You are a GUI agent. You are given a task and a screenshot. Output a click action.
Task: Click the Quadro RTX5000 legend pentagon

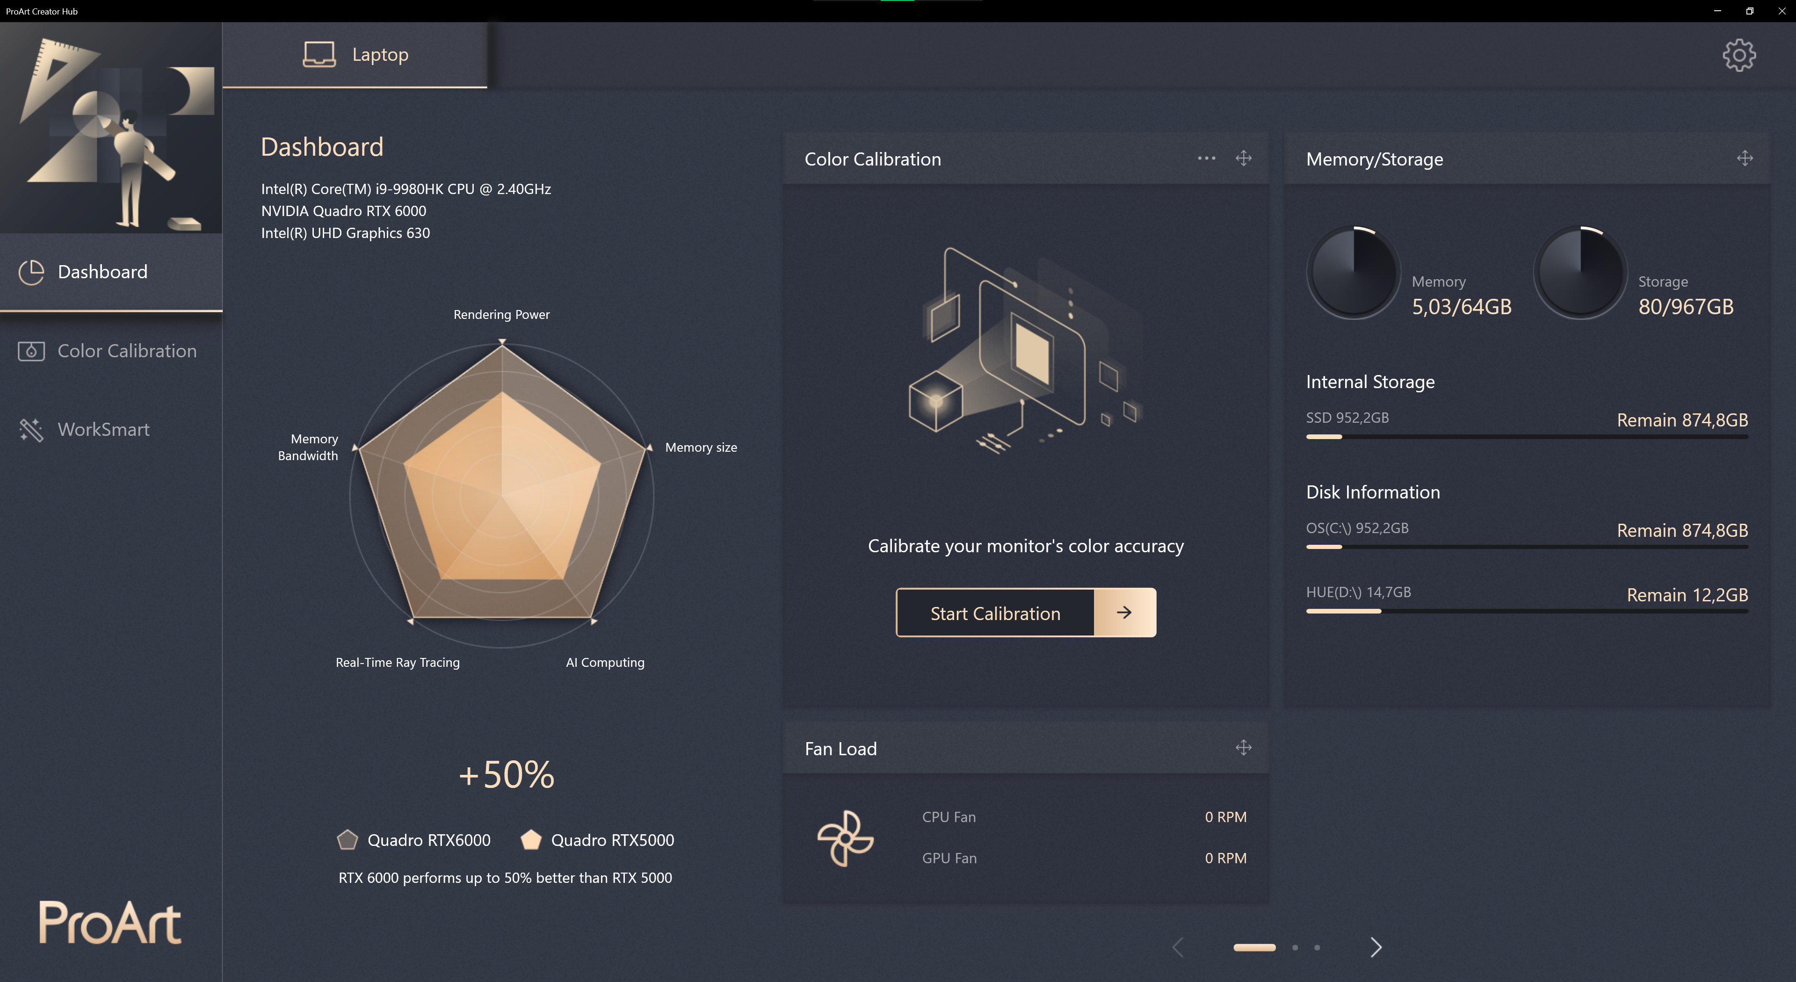tap(530, 840)
